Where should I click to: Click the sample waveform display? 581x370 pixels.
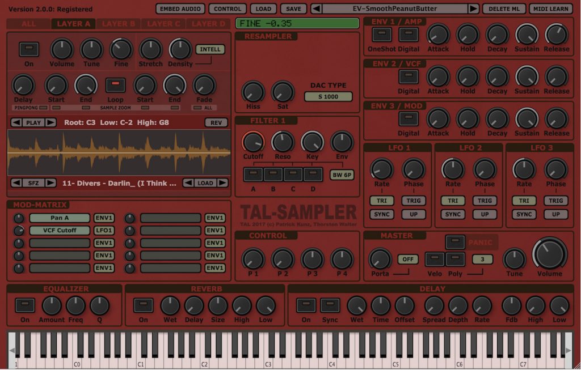pyautogui.click(x=119, y=152)
